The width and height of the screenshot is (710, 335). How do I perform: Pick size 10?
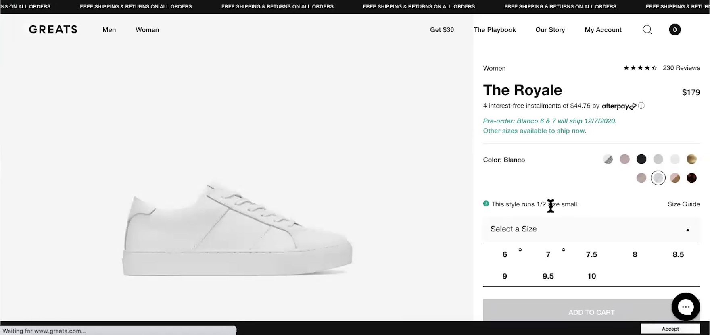pos(591,276)
